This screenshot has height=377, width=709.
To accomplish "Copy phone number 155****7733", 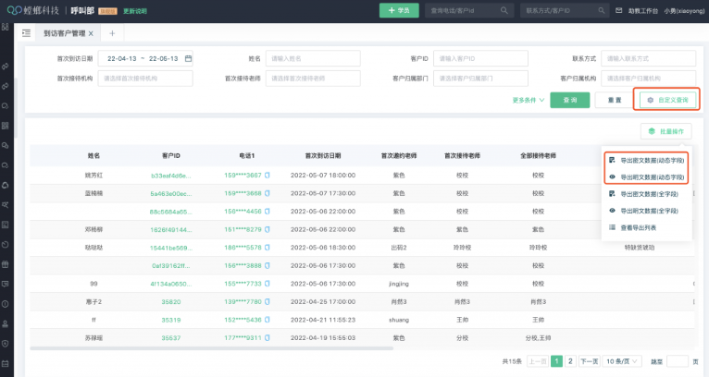I will (267, 284).
